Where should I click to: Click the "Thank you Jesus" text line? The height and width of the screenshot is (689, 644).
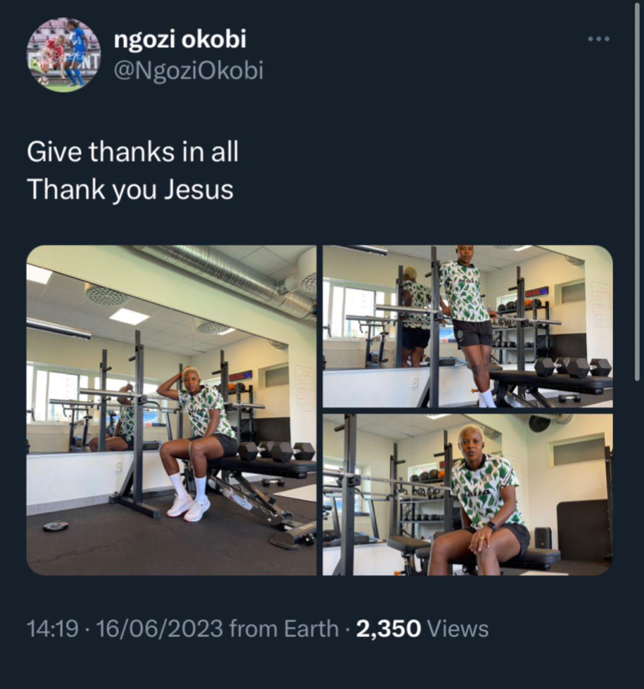130,189
